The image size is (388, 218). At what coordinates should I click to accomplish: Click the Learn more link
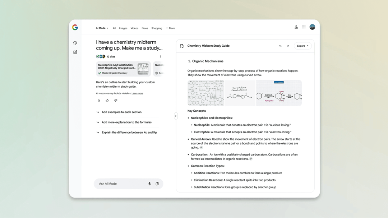click(137, 93)
